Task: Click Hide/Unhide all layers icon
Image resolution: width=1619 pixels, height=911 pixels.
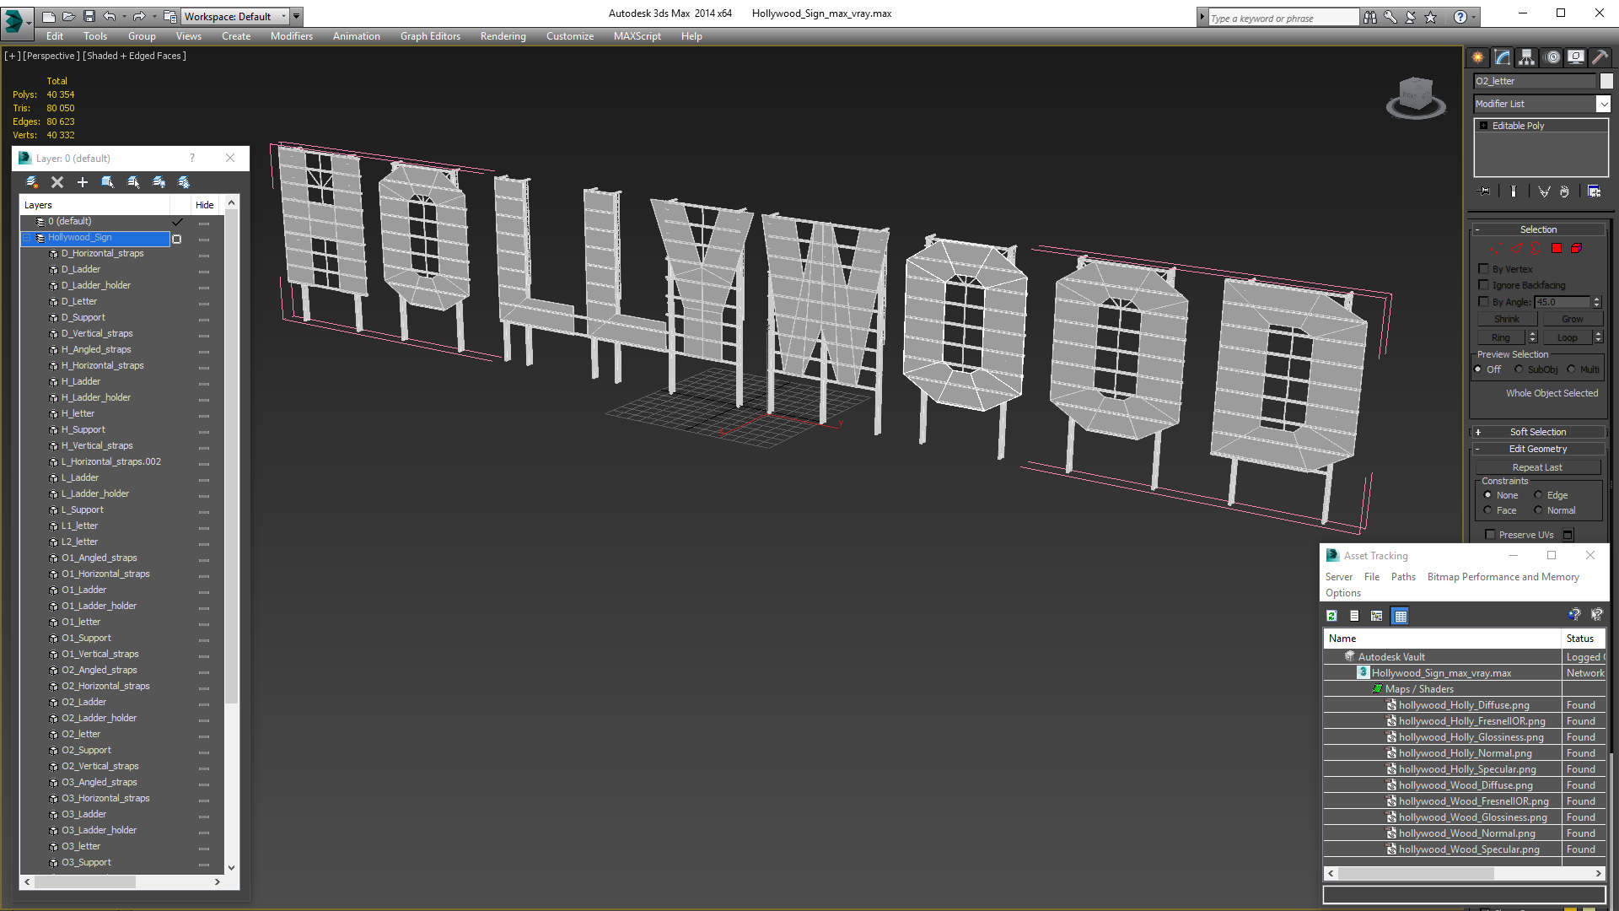Action: coord(159,182)
